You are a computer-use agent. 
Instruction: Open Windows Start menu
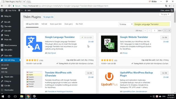3,97
